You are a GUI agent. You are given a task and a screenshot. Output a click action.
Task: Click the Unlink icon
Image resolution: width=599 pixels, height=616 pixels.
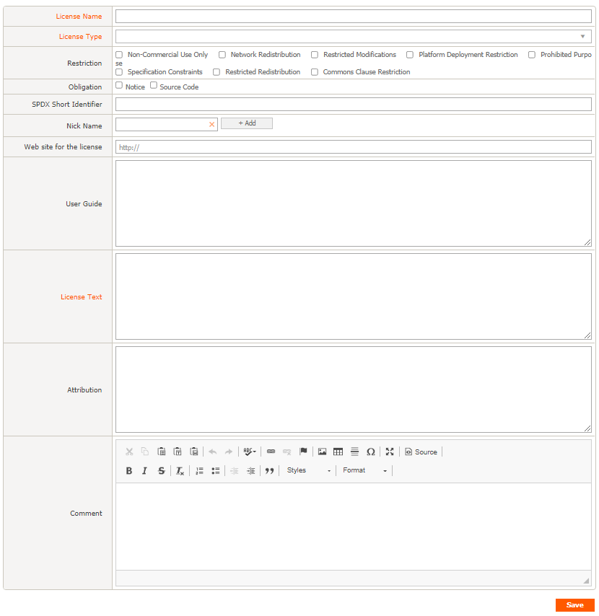287,452
